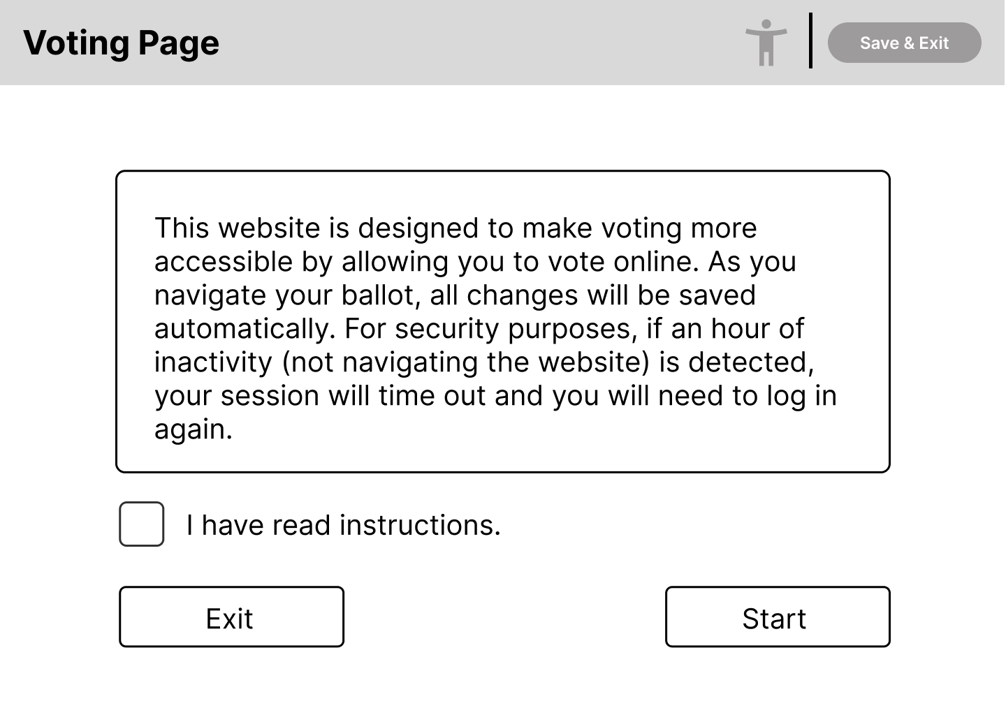Click the Voting Page heading
This screenshot has height=715, width=1006.
point(122,43)
